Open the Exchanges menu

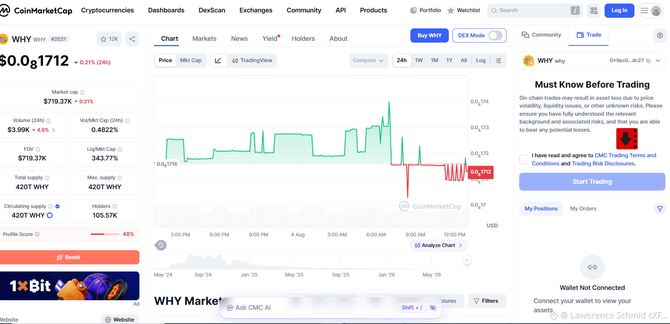256,10
